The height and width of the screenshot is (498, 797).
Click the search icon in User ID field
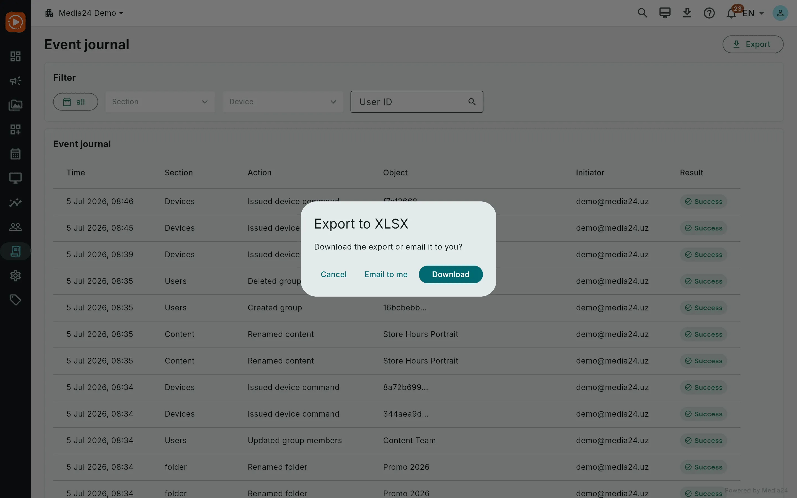[x=472, y=102]
